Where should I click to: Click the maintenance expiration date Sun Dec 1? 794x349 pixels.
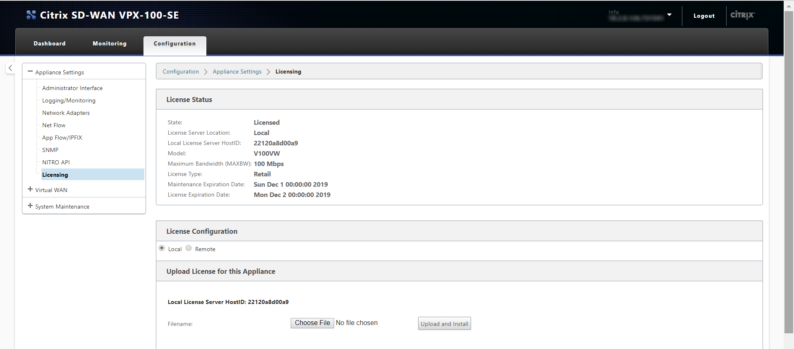click(291, 184)
